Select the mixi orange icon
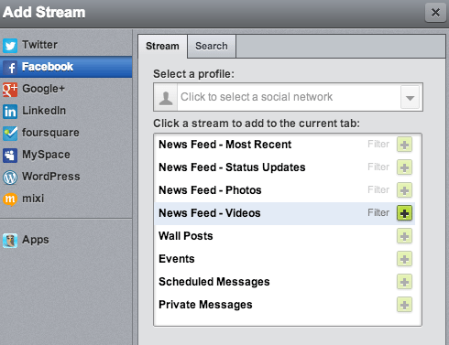 [x=10, y=199]
